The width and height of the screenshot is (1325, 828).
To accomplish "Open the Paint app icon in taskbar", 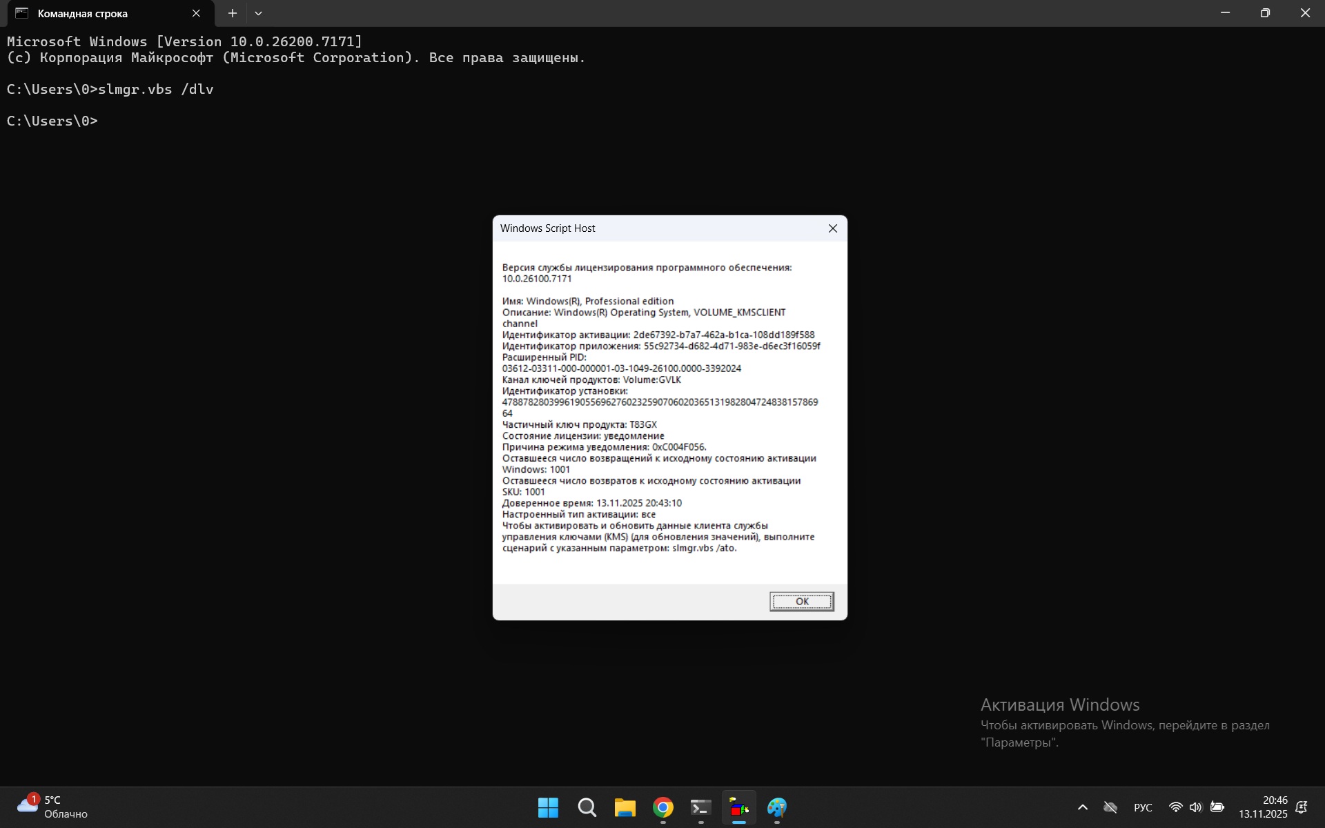I will [x=777, y=807].
